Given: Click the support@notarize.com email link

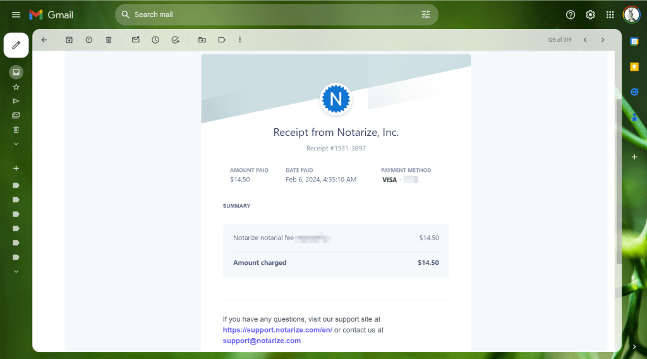Looking at the screenshot, I should [262, 341].
